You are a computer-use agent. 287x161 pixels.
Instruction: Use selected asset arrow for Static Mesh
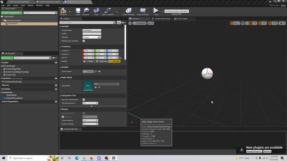click(x=96, y=88)
